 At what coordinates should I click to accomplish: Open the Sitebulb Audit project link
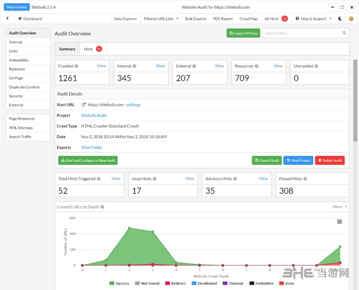tap(94, 116)
